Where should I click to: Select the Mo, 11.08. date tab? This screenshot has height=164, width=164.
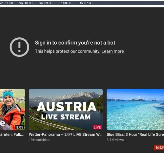7,3
